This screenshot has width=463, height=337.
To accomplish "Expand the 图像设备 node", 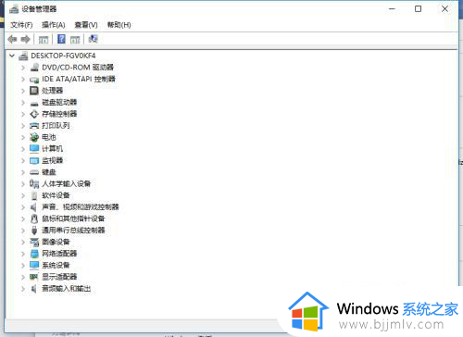I will coord(23,242).
